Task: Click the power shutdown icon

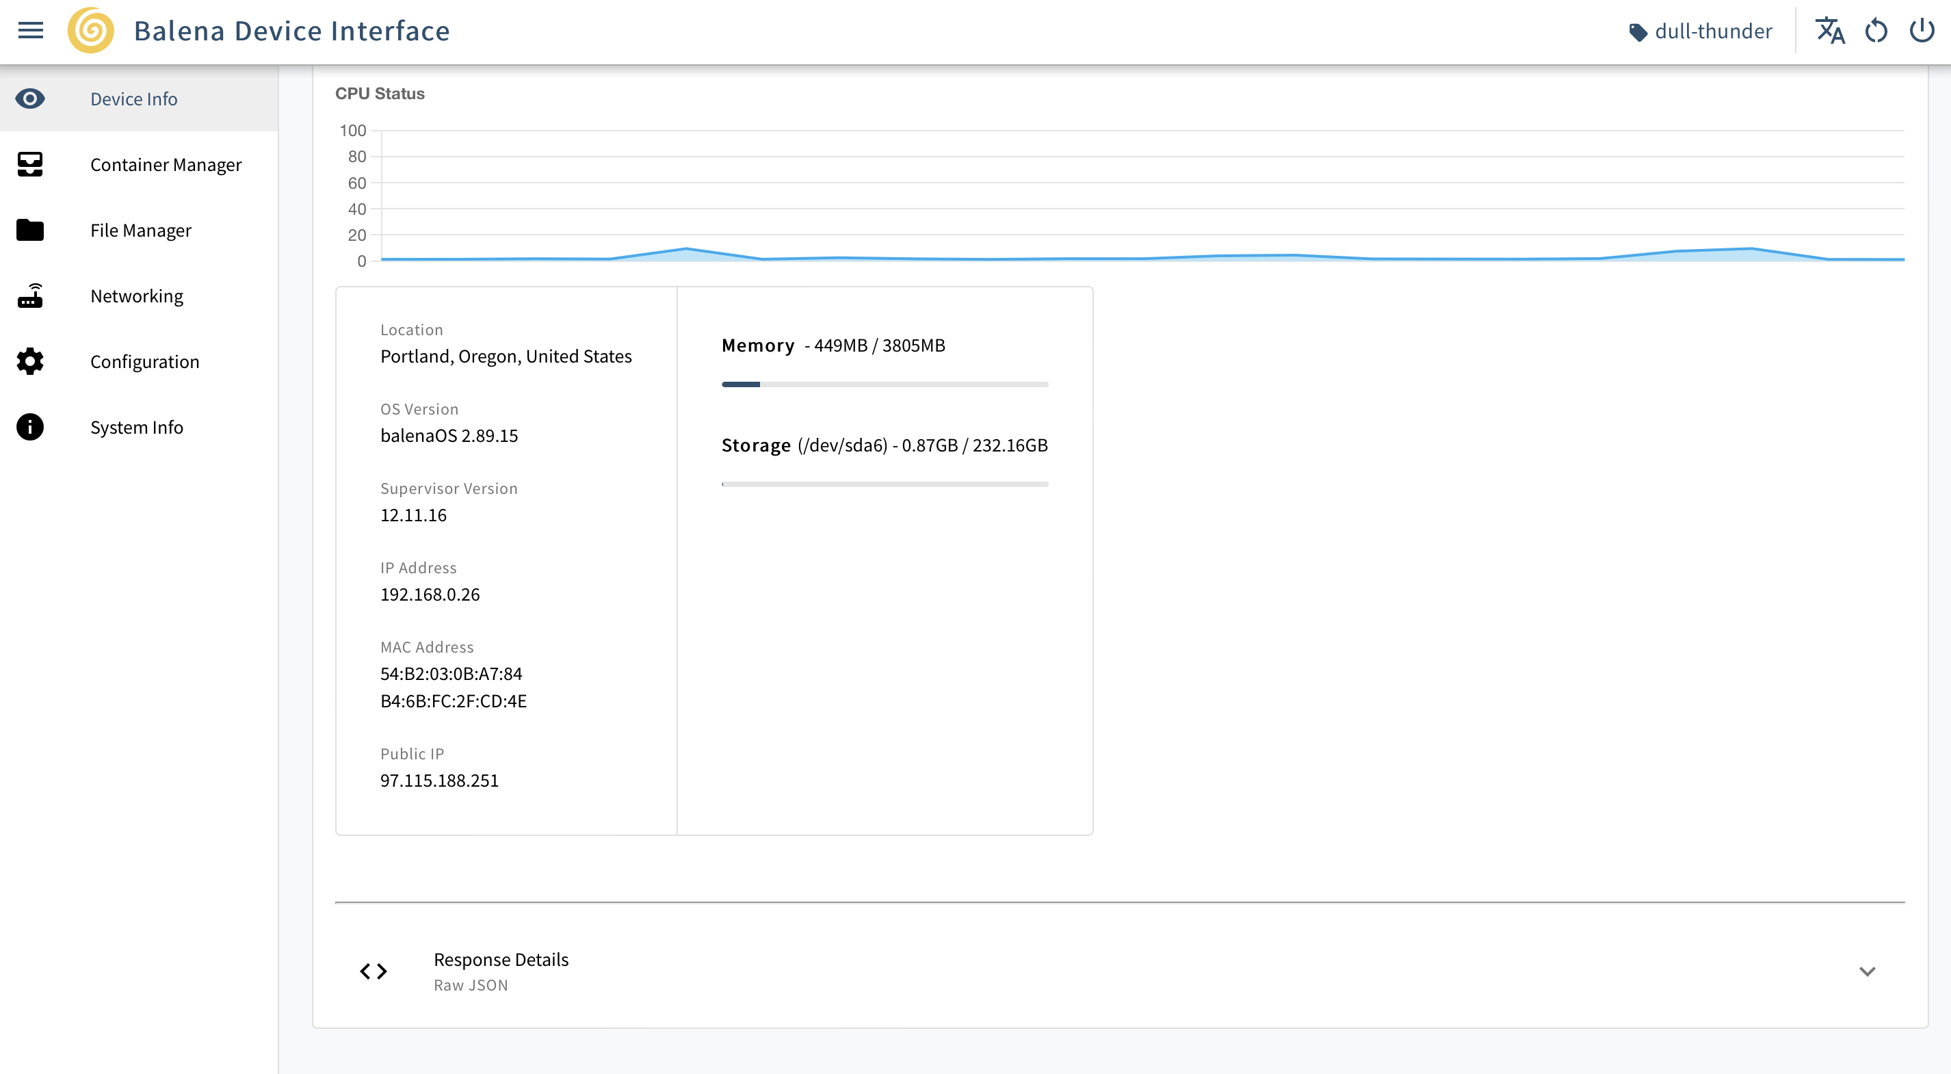Action: click(x=1922, y=30)
